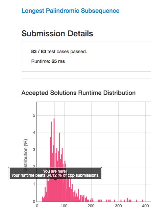Click the y-axis label 5

tap(34, 115)
